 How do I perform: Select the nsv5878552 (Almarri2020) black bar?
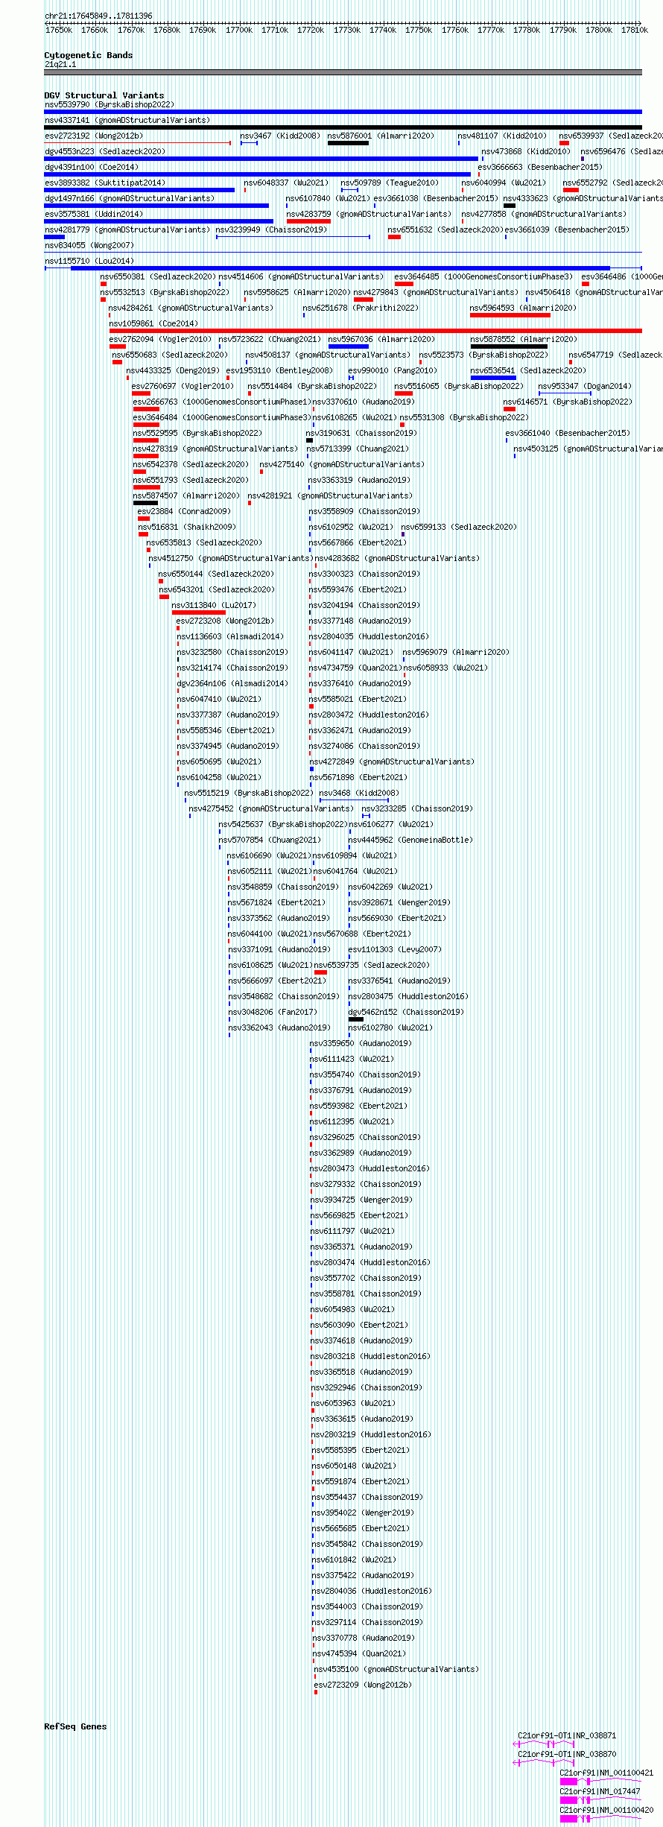[x=509, y=346]
